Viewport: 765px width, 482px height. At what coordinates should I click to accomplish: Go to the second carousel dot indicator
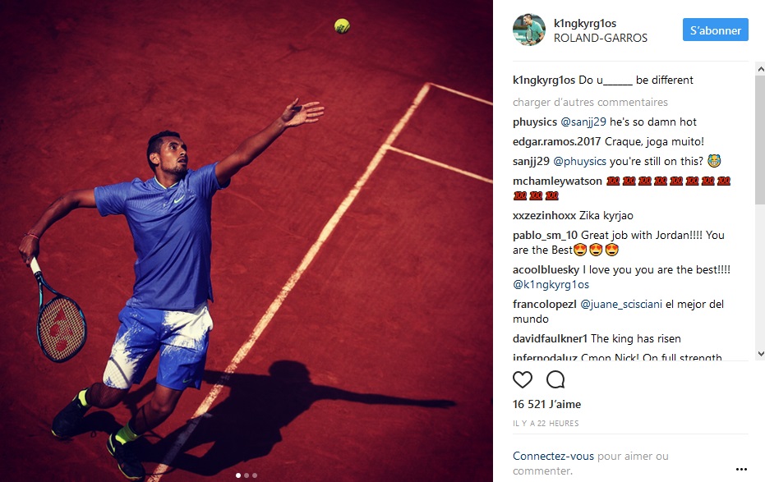247,475
